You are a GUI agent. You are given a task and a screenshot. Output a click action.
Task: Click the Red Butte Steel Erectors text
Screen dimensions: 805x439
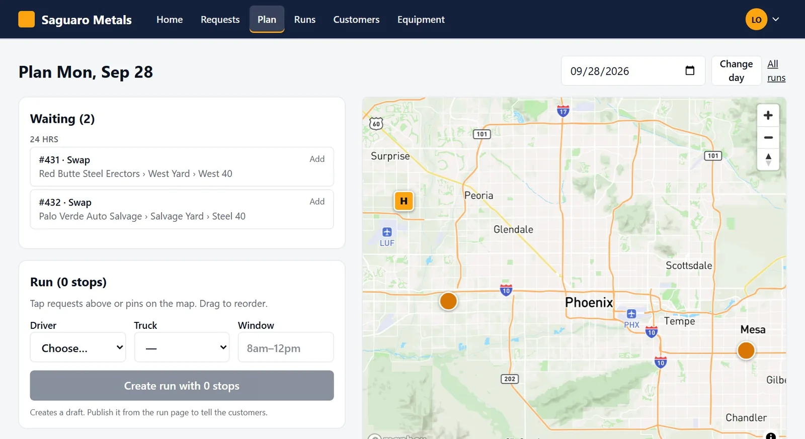(90, 173)
